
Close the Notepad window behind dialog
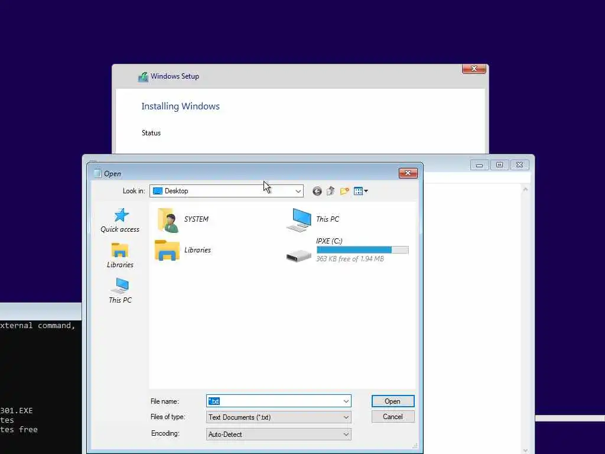pos(520,166)
